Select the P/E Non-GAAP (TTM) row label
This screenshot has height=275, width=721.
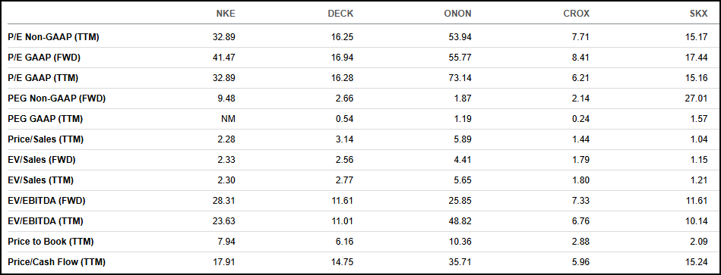tap(53, 38)
